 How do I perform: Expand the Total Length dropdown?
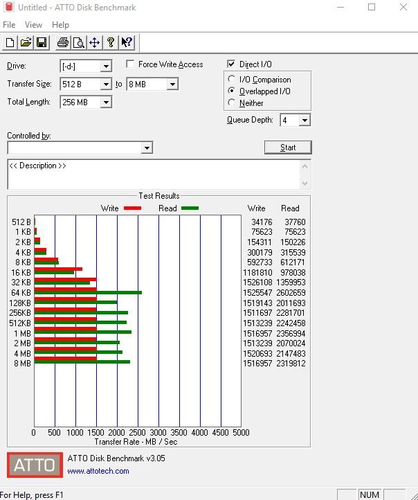tap(106, 102)
